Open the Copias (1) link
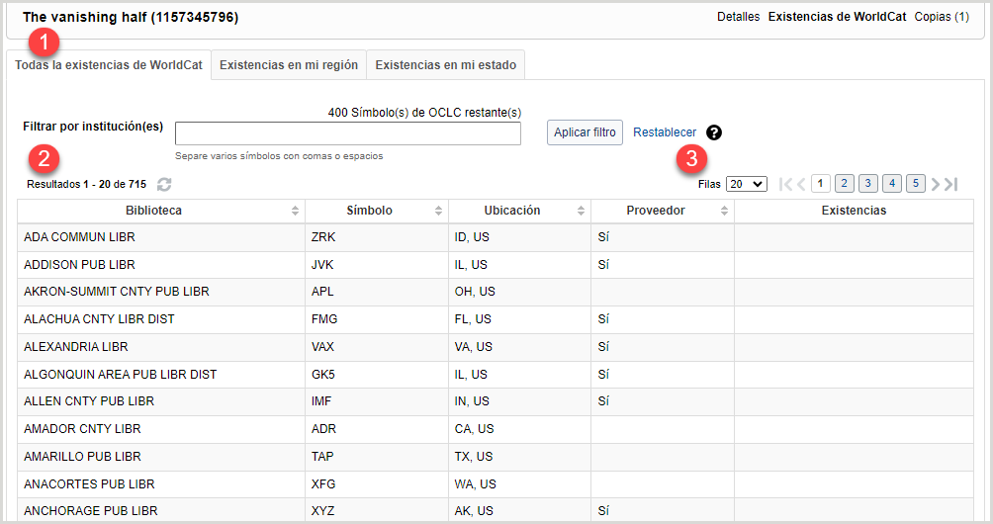 [x=942, y=17]
